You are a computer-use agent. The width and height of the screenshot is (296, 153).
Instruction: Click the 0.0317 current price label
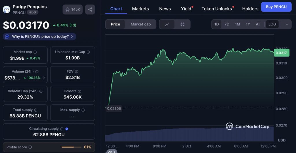[281, 53]
